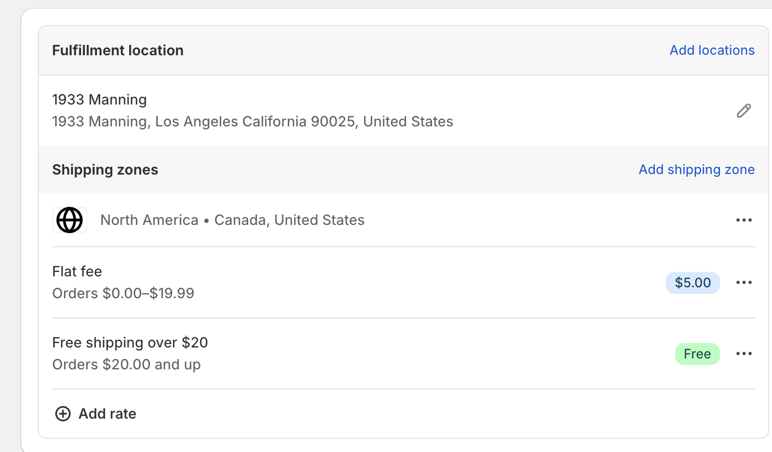Viewport: 772px width, 452px height.
Task: Select the Free shipping over $20 rate name
Action: point(130,343)
